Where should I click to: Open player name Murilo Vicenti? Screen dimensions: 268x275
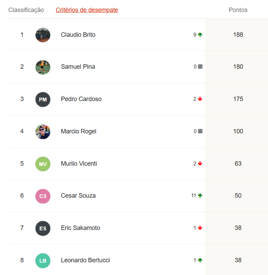[79, 164]
